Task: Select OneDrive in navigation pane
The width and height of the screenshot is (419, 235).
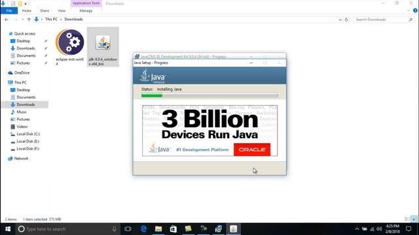Action: (x=22, y=72)
